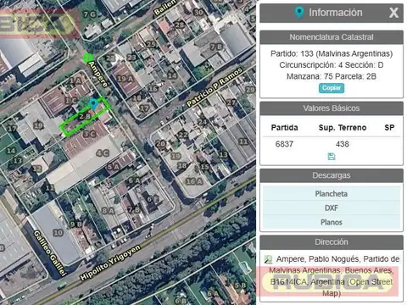Viewport: 407px width, 305px height.
Task: Click the Manzana: 75 Parcela: 2B text
Action: click(332, 76)
